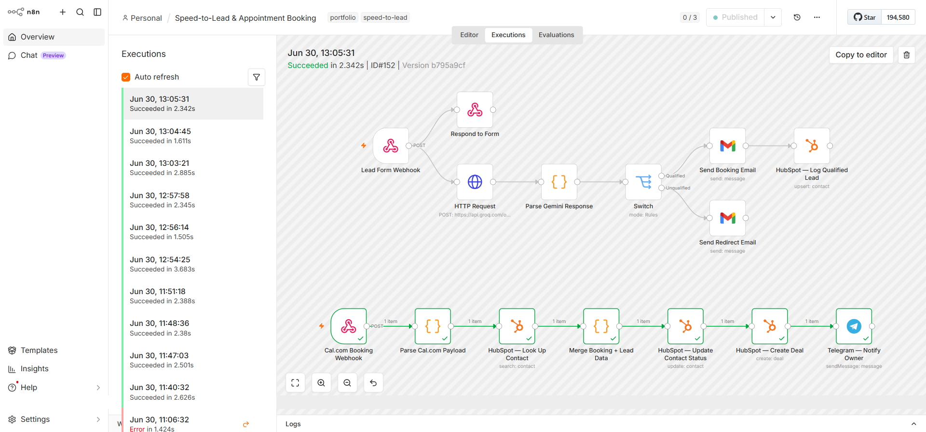Select HTTP Request node
This screenshot has height=432, width=926.
(475, 182)
